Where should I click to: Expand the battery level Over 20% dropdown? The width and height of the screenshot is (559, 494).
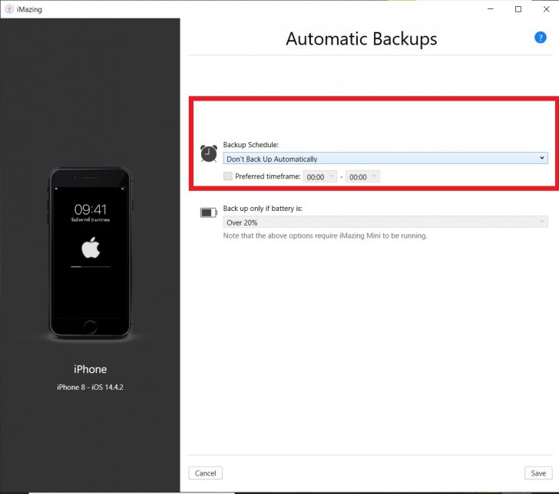(385, 222)
